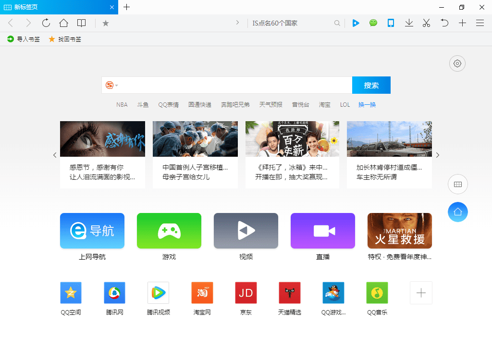The image size is (492, 350).
Task: Open the downloads arrow icon
Action: [x=409, y=23]
